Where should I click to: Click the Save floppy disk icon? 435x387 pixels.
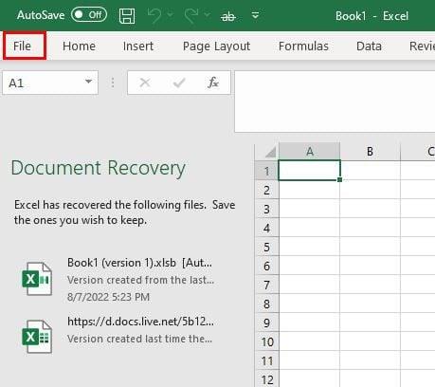click(127, 16)
